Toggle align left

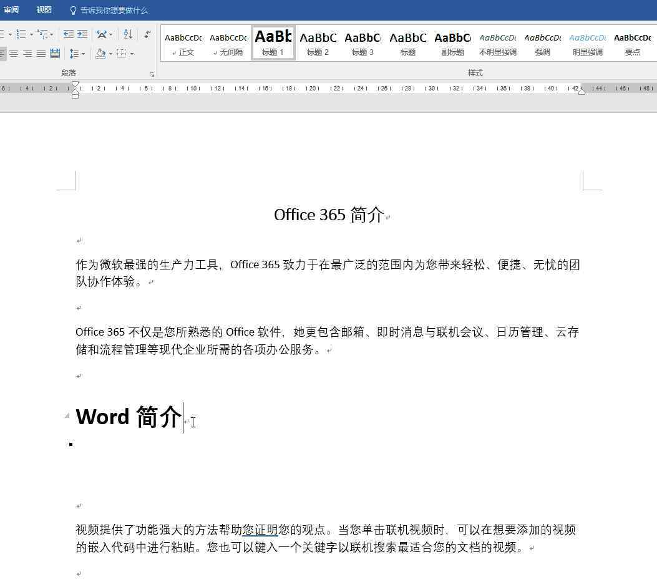point(2,54)
